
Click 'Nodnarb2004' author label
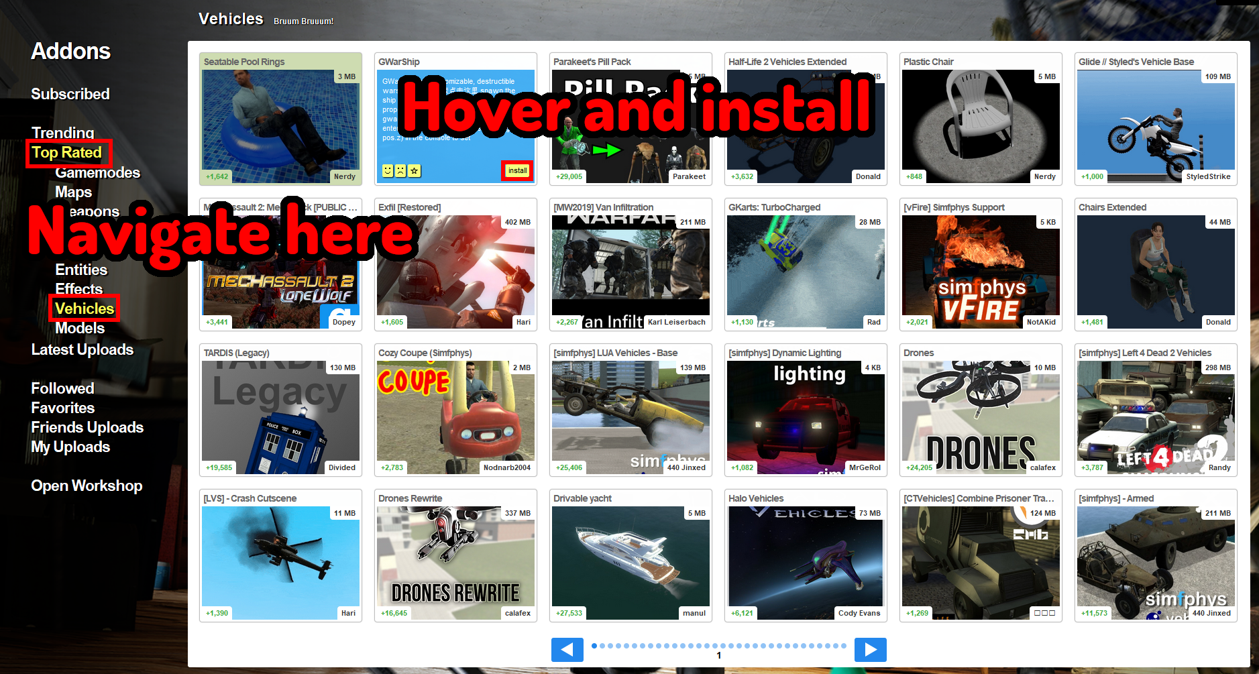(x=506, y=467)
